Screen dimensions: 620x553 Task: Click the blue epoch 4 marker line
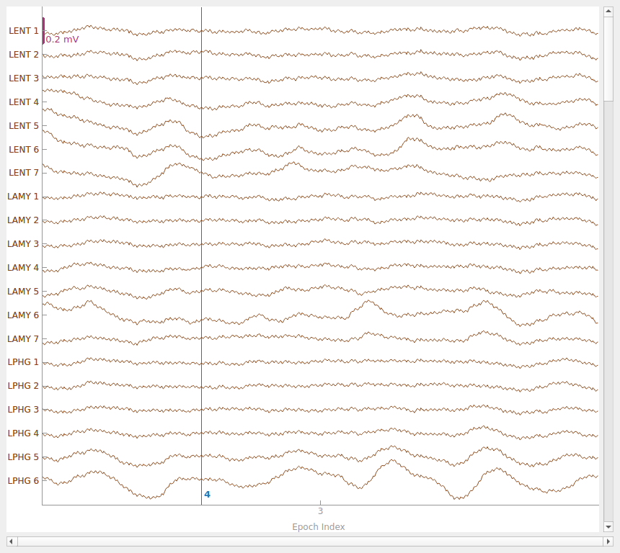[x=201, y=256]
